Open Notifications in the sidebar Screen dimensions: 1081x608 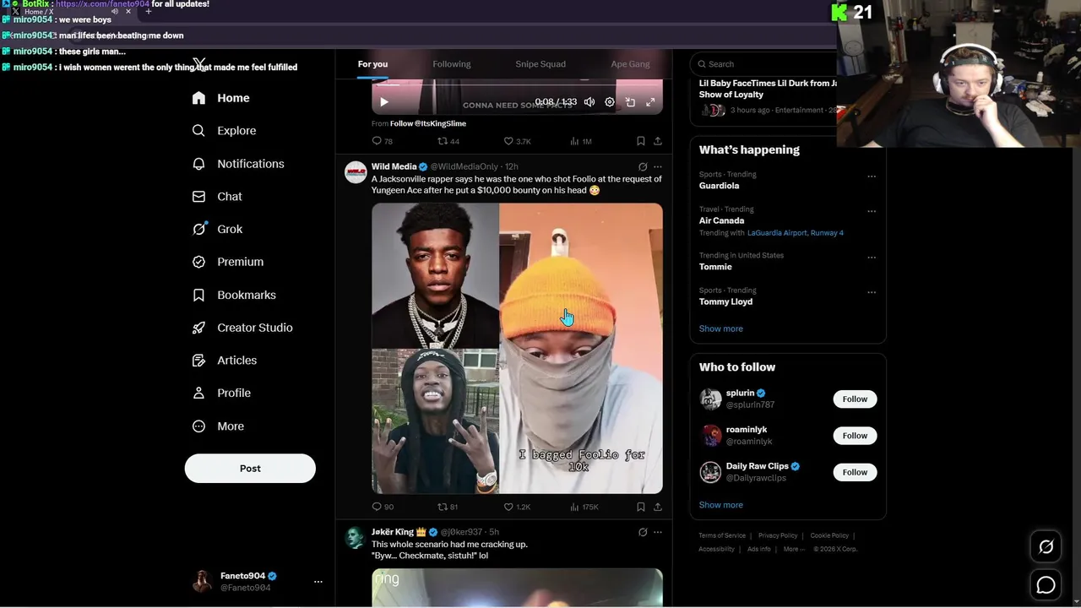[238, 164]
